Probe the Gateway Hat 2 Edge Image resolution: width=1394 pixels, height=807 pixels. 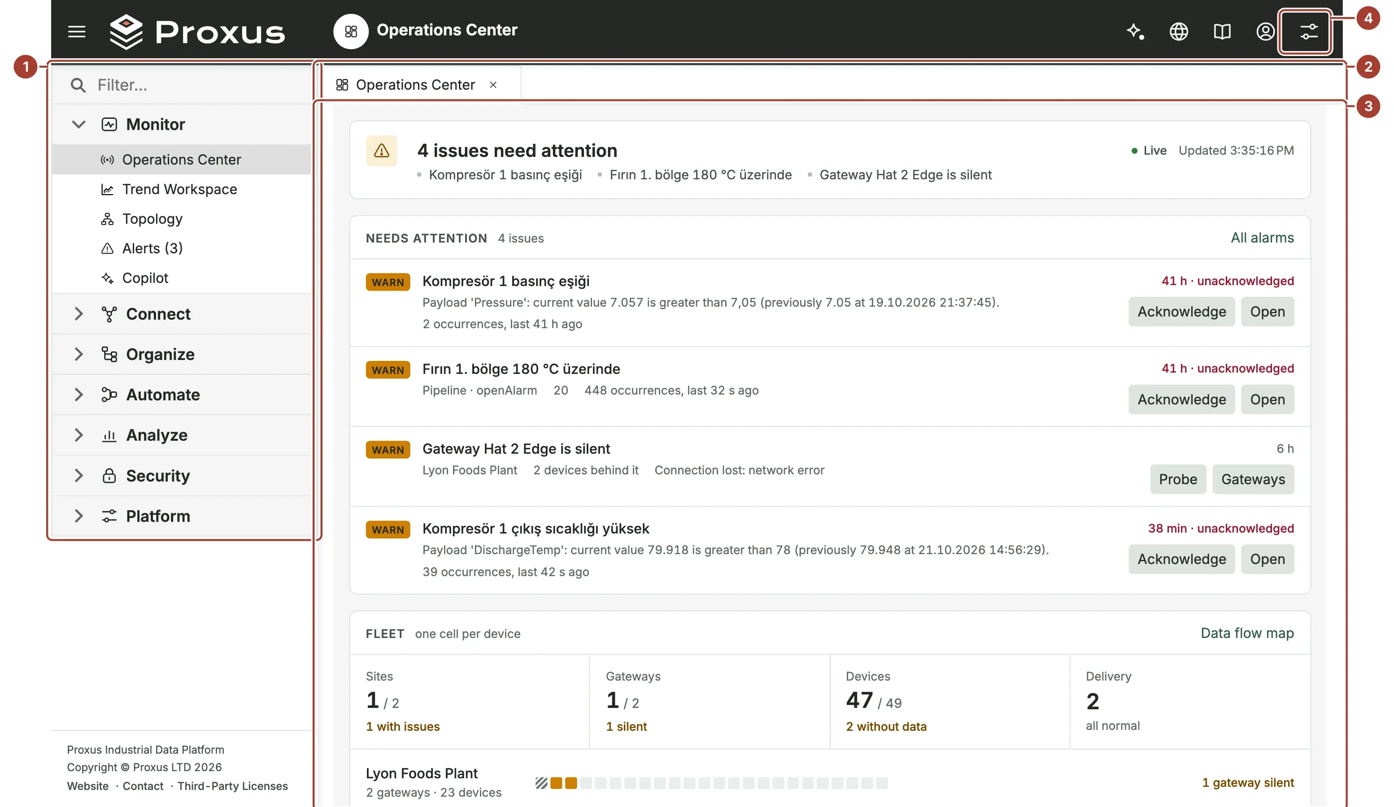point(1178,479)
